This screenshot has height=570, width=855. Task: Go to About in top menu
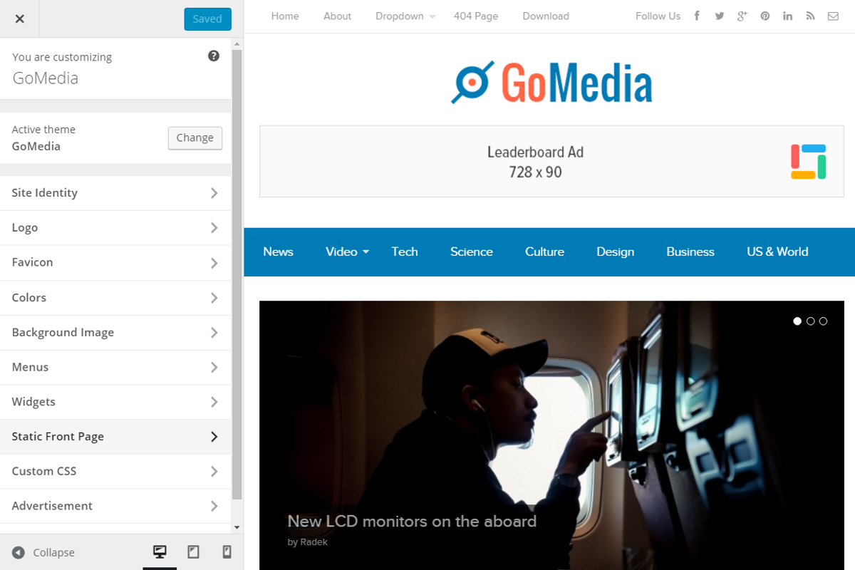(337, 16)
